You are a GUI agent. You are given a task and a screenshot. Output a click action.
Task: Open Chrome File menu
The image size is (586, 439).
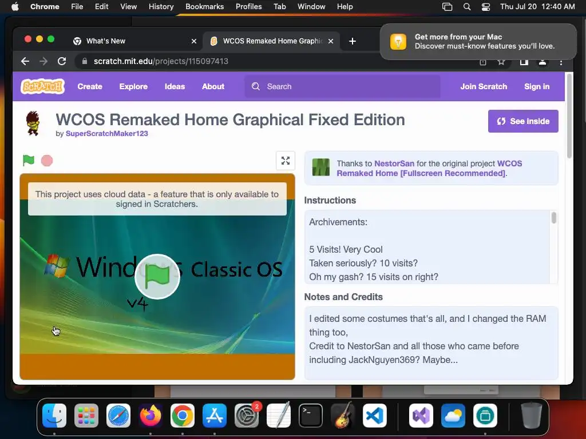77,7
